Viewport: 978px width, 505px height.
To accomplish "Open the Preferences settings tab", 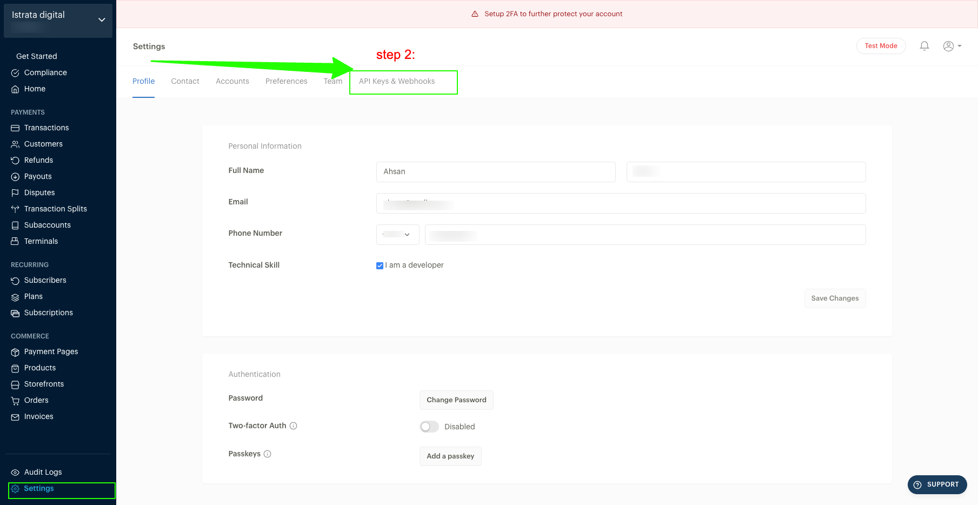I will (286, 82).
